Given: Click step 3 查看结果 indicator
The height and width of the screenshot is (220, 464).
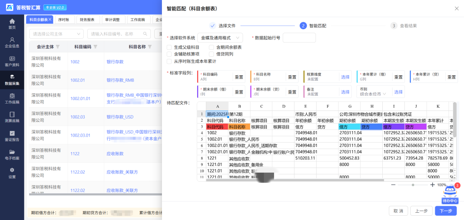Looking at the screenshot, I should tap(394, 25).
